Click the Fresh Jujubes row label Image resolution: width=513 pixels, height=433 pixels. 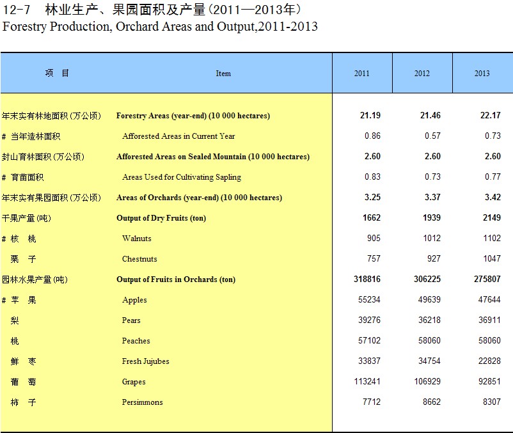tap(146, 361)
